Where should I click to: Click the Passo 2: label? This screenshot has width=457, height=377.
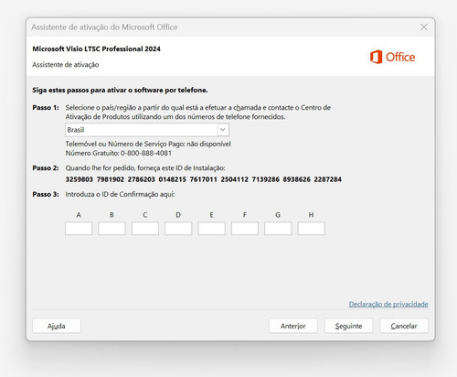46,168
